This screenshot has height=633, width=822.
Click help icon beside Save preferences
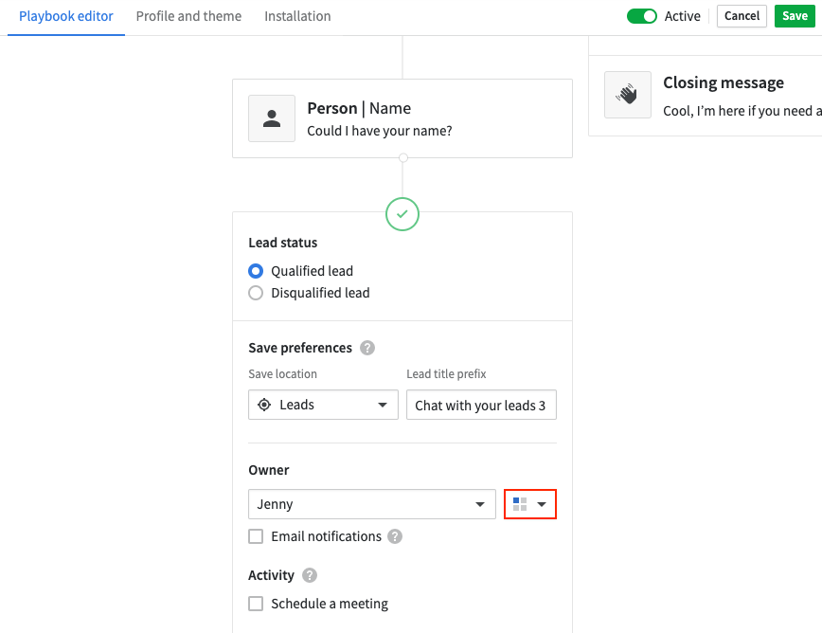click(x=367, y=348)
